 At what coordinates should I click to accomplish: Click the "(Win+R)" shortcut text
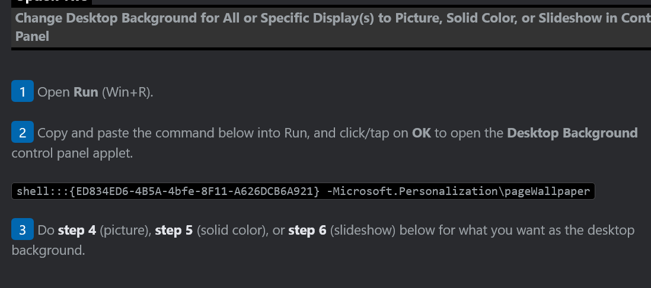coord(127,93)
